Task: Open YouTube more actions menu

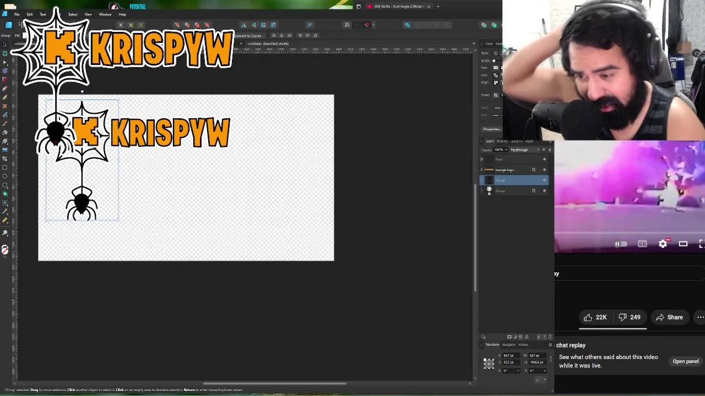Action: coord(700,317)
